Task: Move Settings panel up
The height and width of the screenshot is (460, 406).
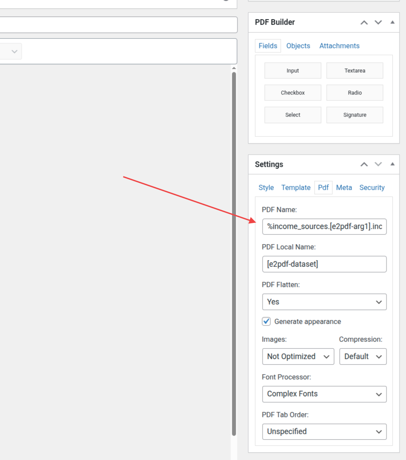Action: (x=364, y=164)
